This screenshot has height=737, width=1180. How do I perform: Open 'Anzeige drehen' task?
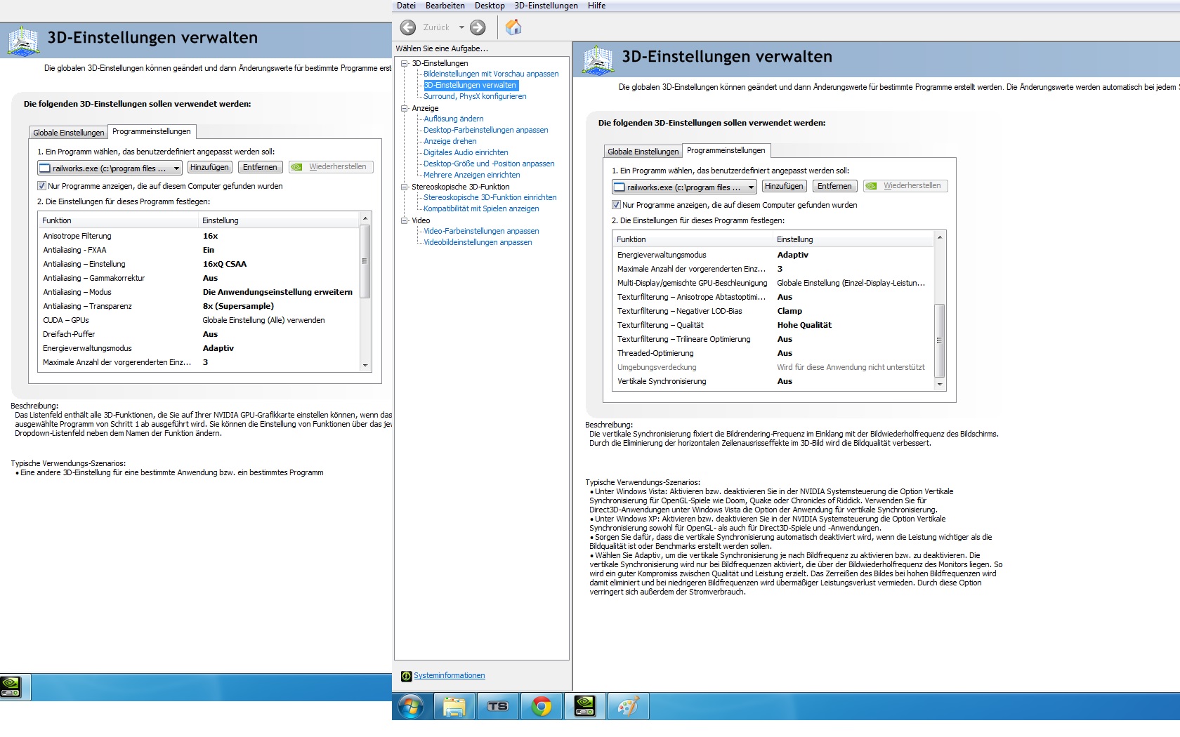pyautogui.click(x=450, y=141)
